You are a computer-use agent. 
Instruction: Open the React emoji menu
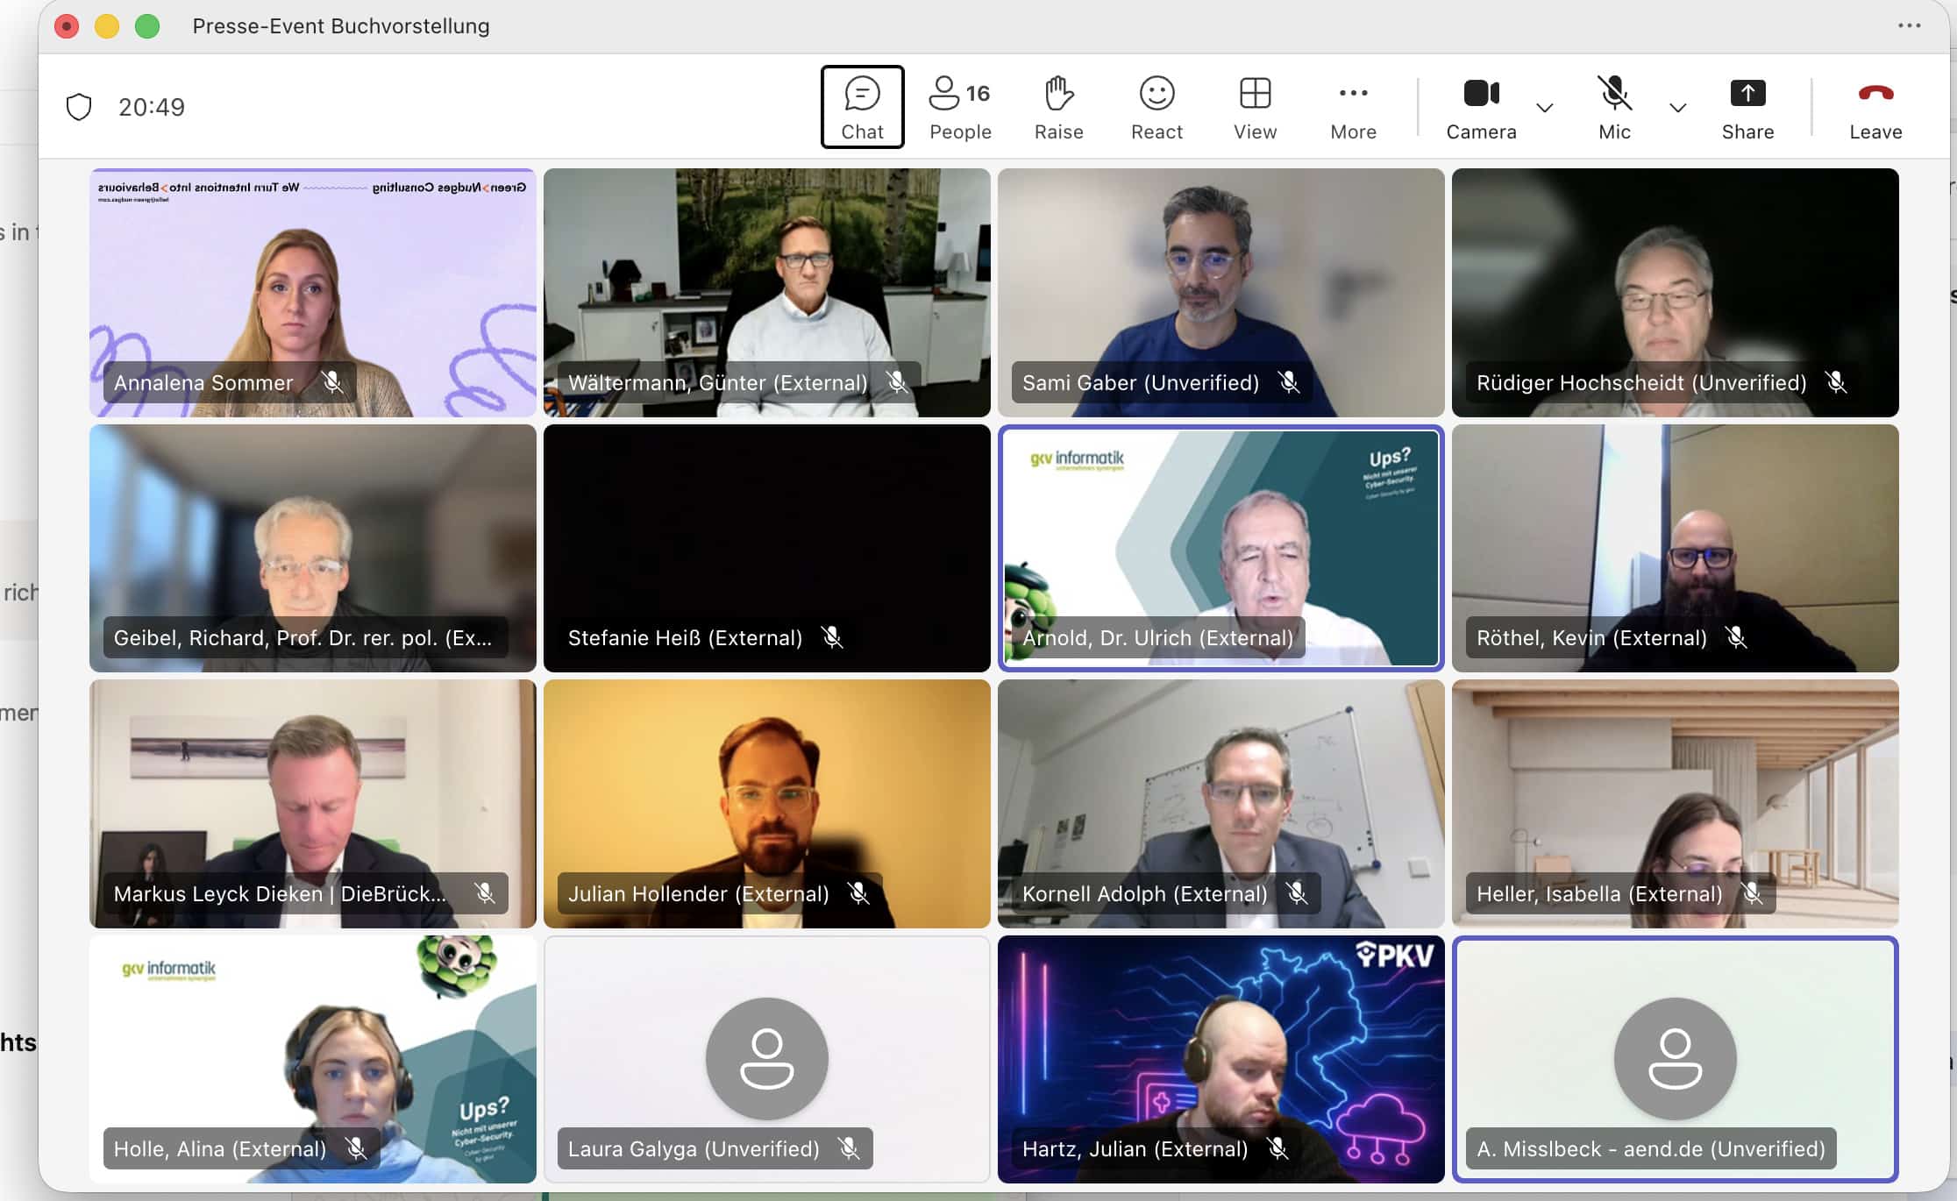(x=1156, y=107)
